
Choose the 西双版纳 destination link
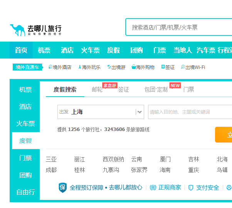(113, 159)
